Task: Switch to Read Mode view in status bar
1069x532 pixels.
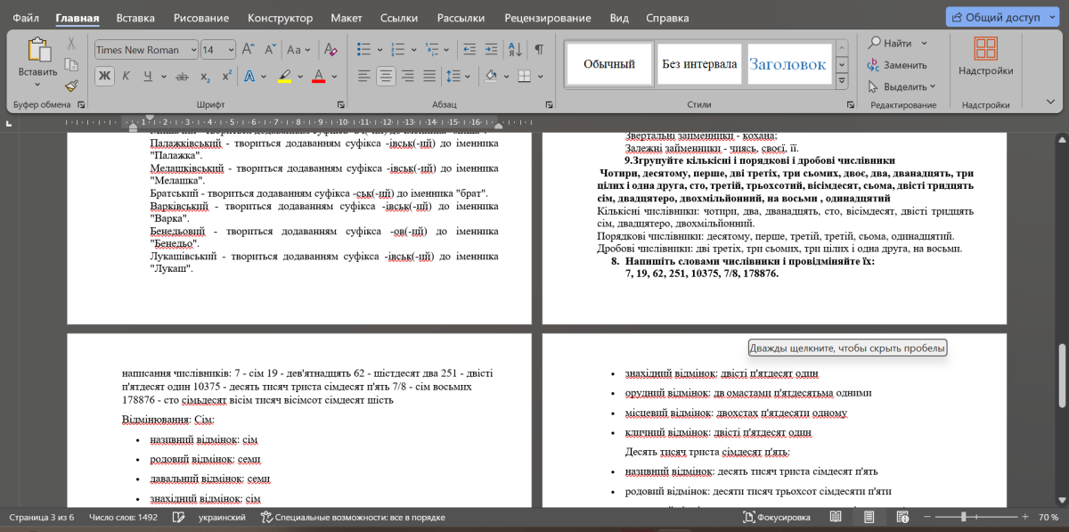Action: pyautogui.click(x=835, y=517)
